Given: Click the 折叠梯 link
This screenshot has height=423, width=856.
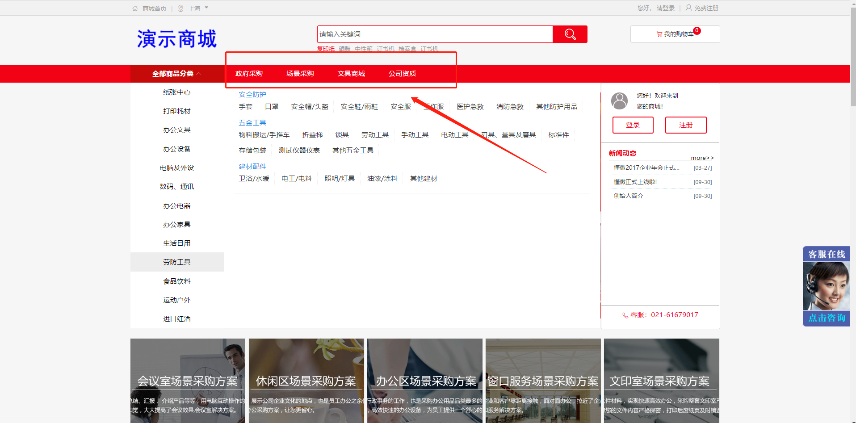Looking at the screenshot, I should point(312,135).
